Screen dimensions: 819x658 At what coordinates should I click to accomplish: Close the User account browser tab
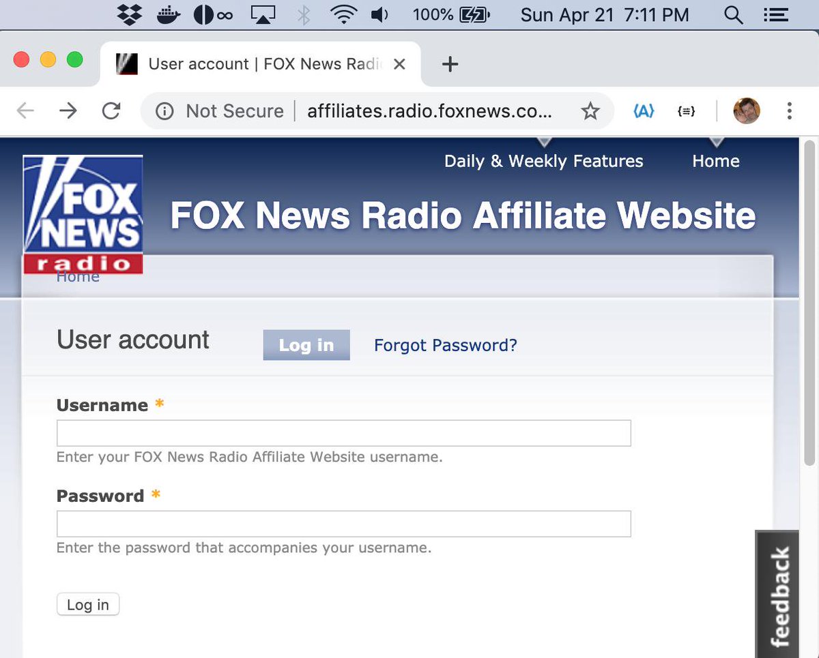[x=400, y=64]
